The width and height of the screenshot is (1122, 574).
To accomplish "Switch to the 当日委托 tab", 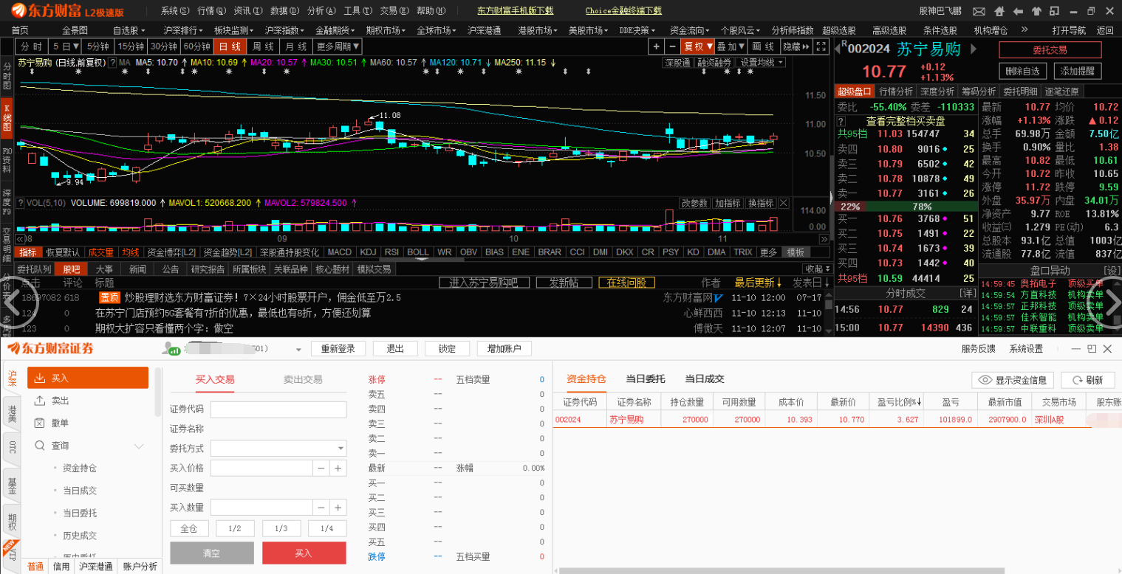I will pyautogui.click(x=645, y=379).
